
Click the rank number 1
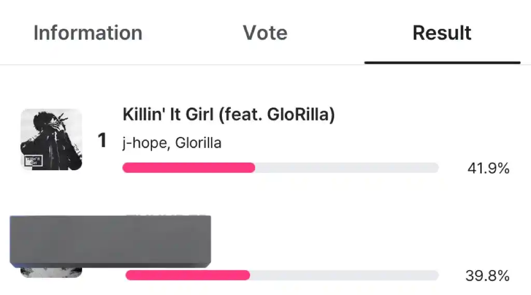tap(102, 140)
